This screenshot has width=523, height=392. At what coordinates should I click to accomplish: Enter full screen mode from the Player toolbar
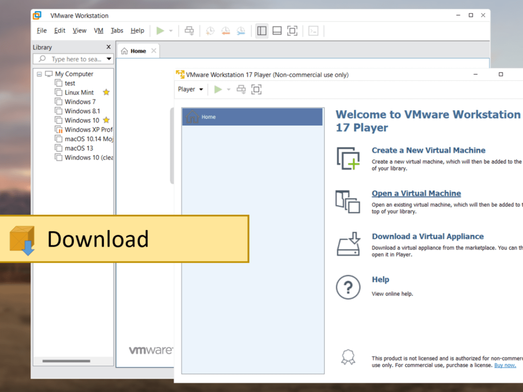pyautogui.click(x=256, y=89)
